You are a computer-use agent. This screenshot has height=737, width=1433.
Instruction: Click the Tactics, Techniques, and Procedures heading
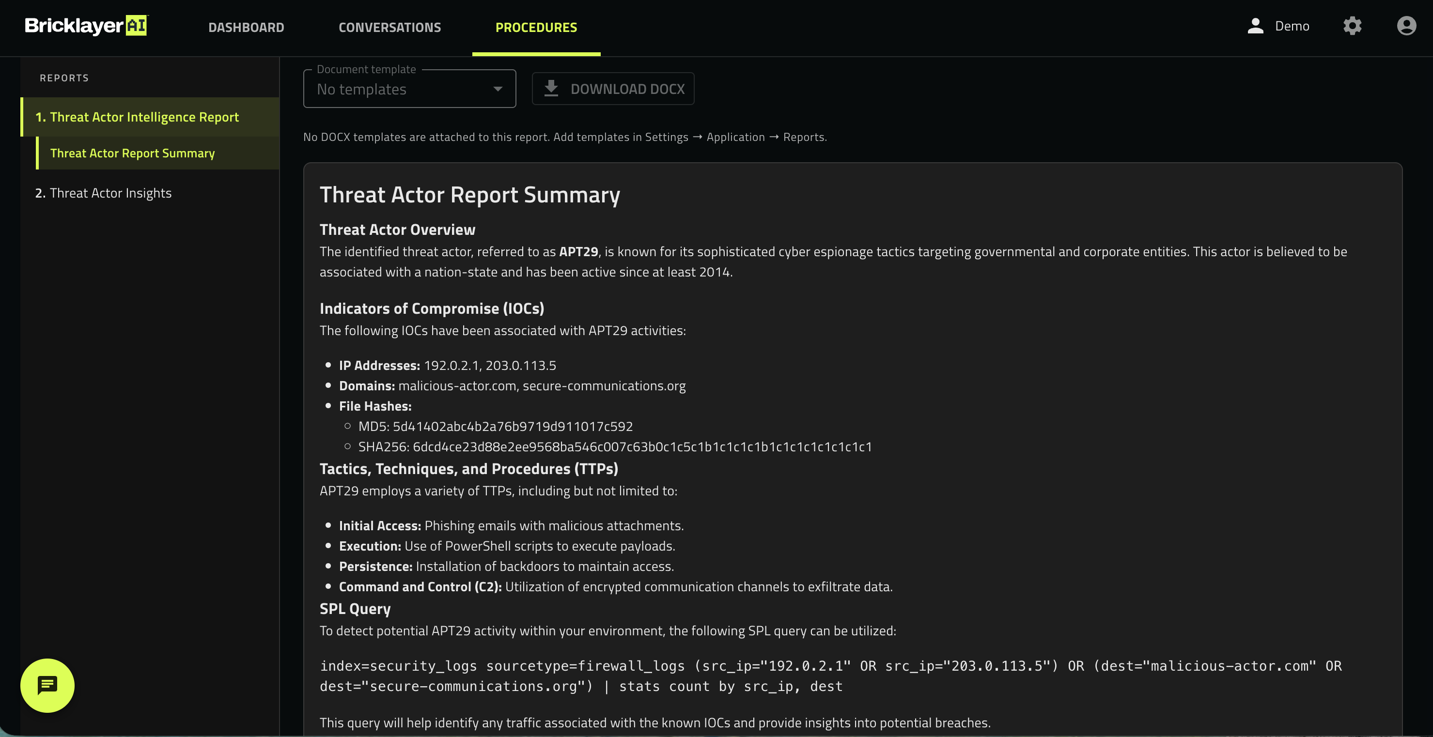click(x=468, y=469)
